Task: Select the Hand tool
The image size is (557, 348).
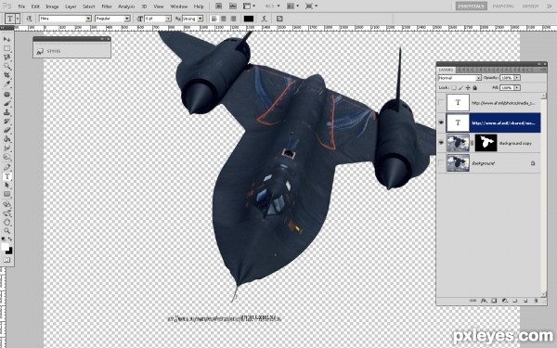Action: tap(6, 223)
